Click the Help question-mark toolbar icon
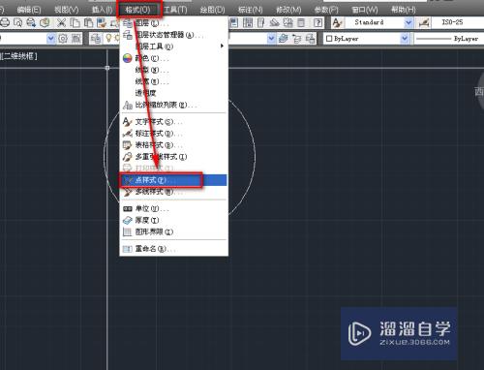The width and height of the screenshot is (484, 370). (318, 22)
